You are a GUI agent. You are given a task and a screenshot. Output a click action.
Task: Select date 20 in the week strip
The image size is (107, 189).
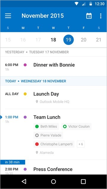pos(84,40)
